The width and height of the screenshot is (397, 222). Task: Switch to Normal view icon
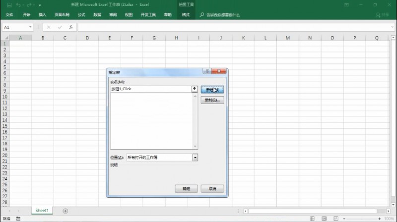(x=312, y=219)
